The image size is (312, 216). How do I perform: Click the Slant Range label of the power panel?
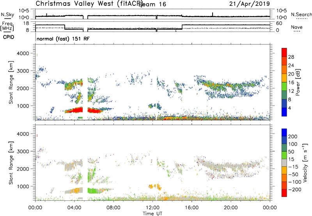click(11, 82)
